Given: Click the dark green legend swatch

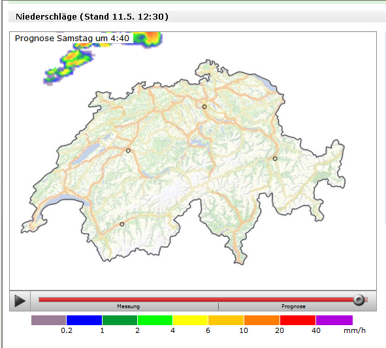Looking at the screenshot, I should [x=120, y=320].
